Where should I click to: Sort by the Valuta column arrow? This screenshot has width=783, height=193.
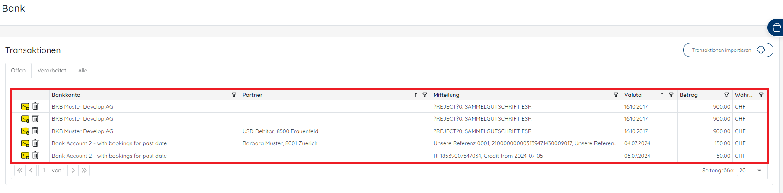point(662,95)
